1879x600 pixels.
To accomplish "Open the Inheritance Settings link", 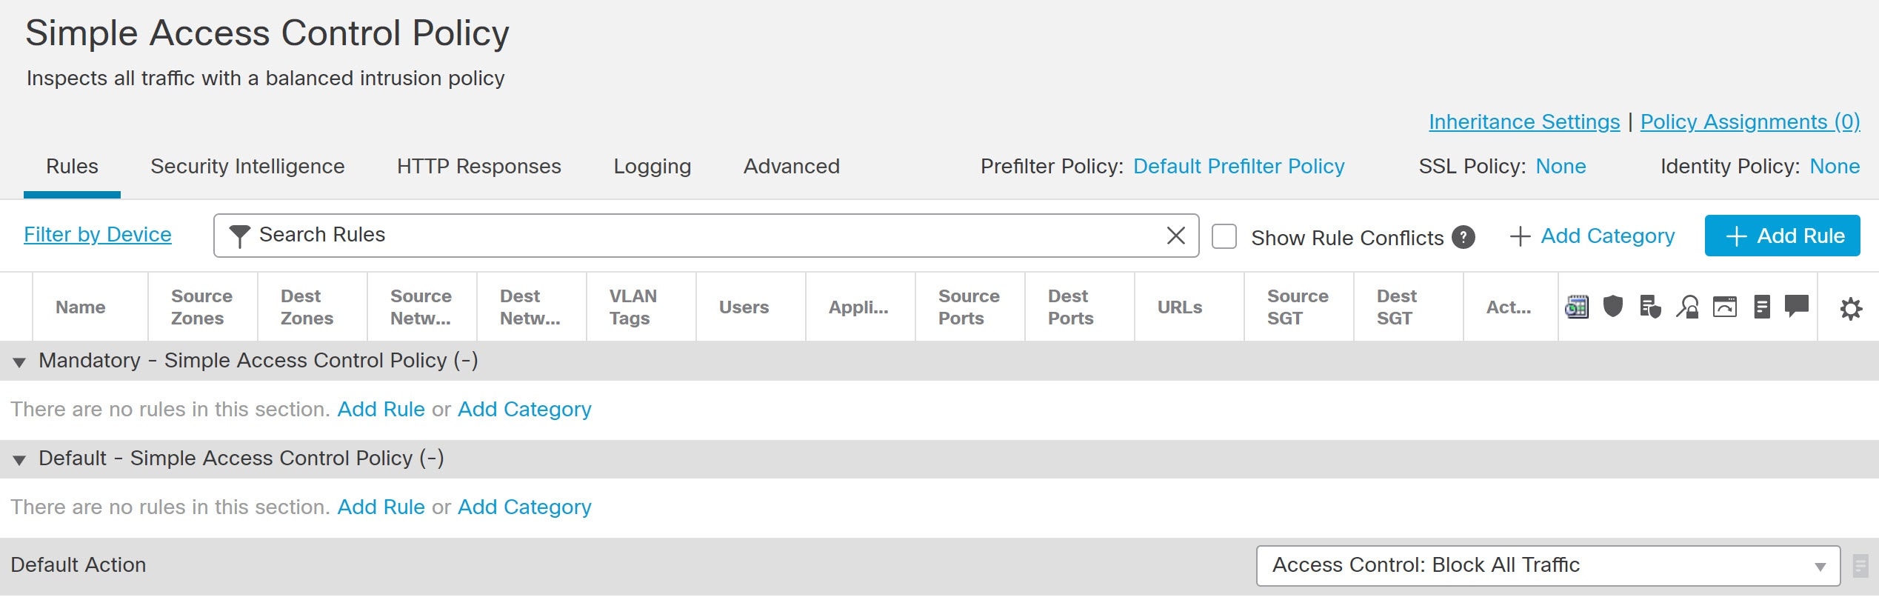I will tap(1524, 121).
